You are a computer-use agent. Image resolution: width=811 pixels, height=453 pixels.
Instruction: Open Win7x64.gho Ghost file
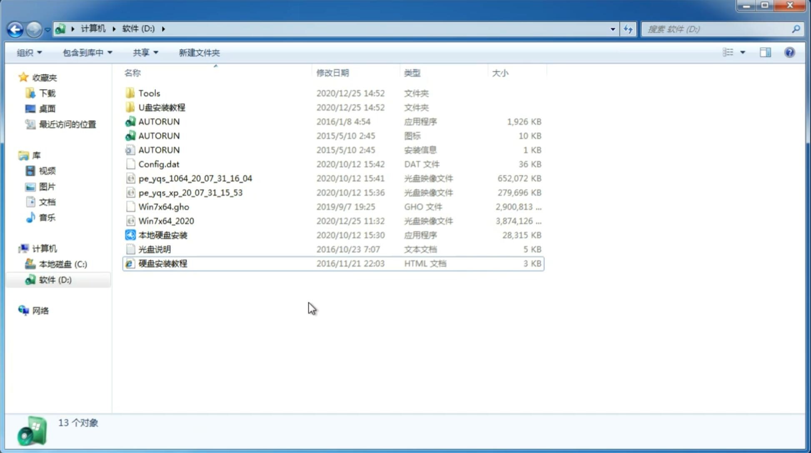click(163, 207)
